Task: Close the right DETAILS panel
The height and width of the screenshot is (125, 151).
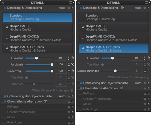Action: click(79, 3)
